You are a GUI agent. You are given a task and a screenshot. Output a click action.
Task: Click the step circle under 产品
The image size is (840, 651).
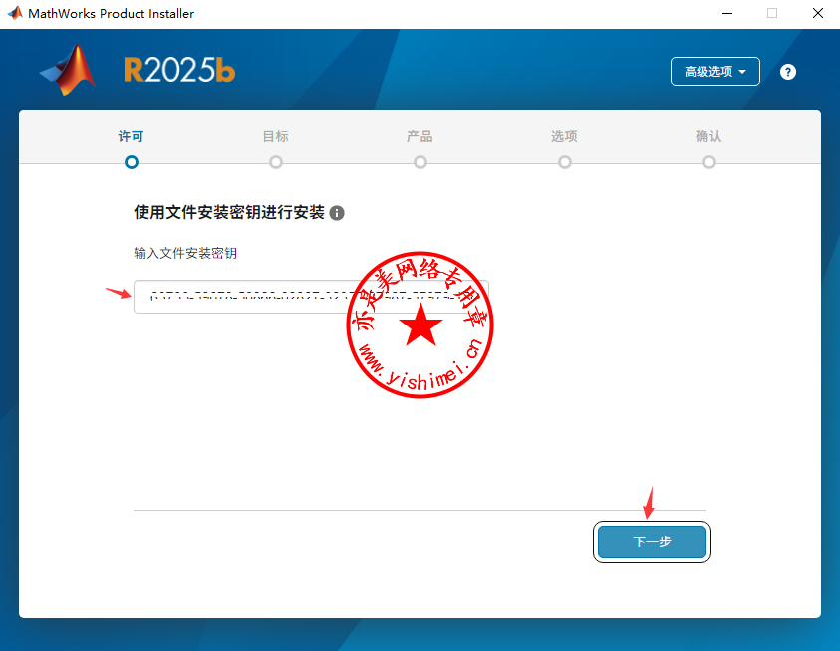coord(420,162)
